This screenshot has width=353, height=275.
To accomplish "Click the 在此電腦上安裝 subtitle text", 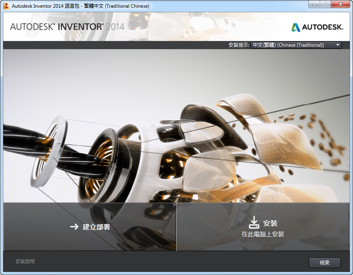I will 263,234.
